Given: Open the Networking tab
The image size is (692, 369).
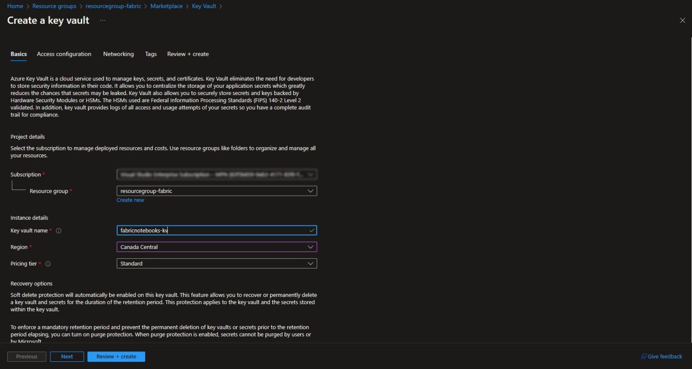Looking at the screenshot, I should (118, 54).
